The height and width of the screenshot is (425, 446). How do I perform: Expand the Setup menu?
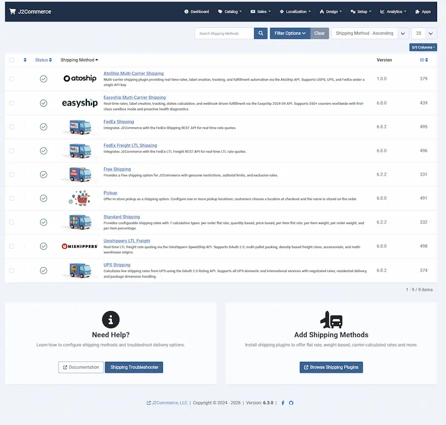coord(361,12)
